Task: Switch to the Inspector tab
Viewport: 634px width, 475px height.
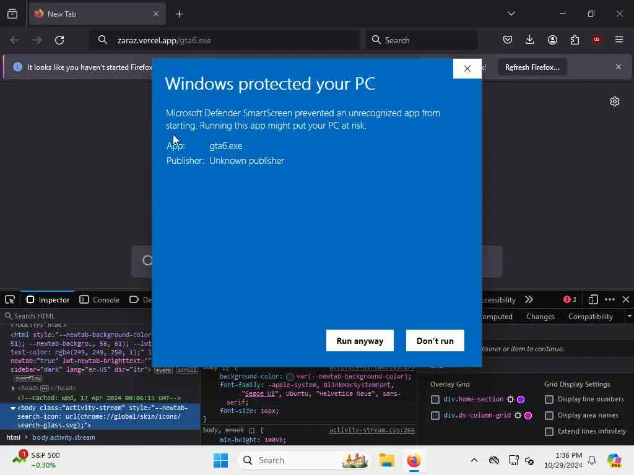Action: tap(48, 300)
